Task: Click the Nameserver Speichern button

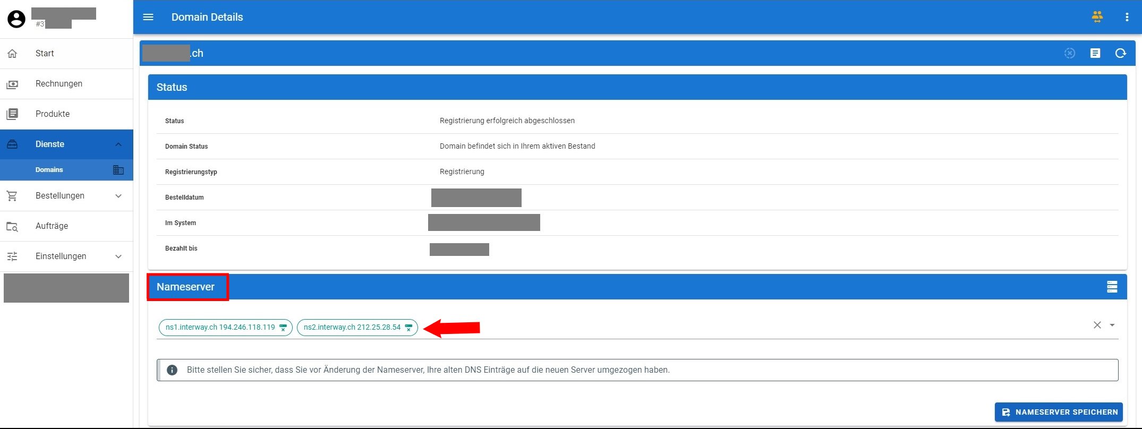Action: [x=1059, y=412]
